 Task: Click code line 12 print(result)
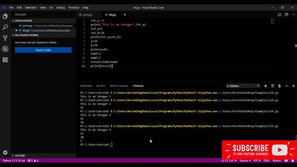click(102, 66)
